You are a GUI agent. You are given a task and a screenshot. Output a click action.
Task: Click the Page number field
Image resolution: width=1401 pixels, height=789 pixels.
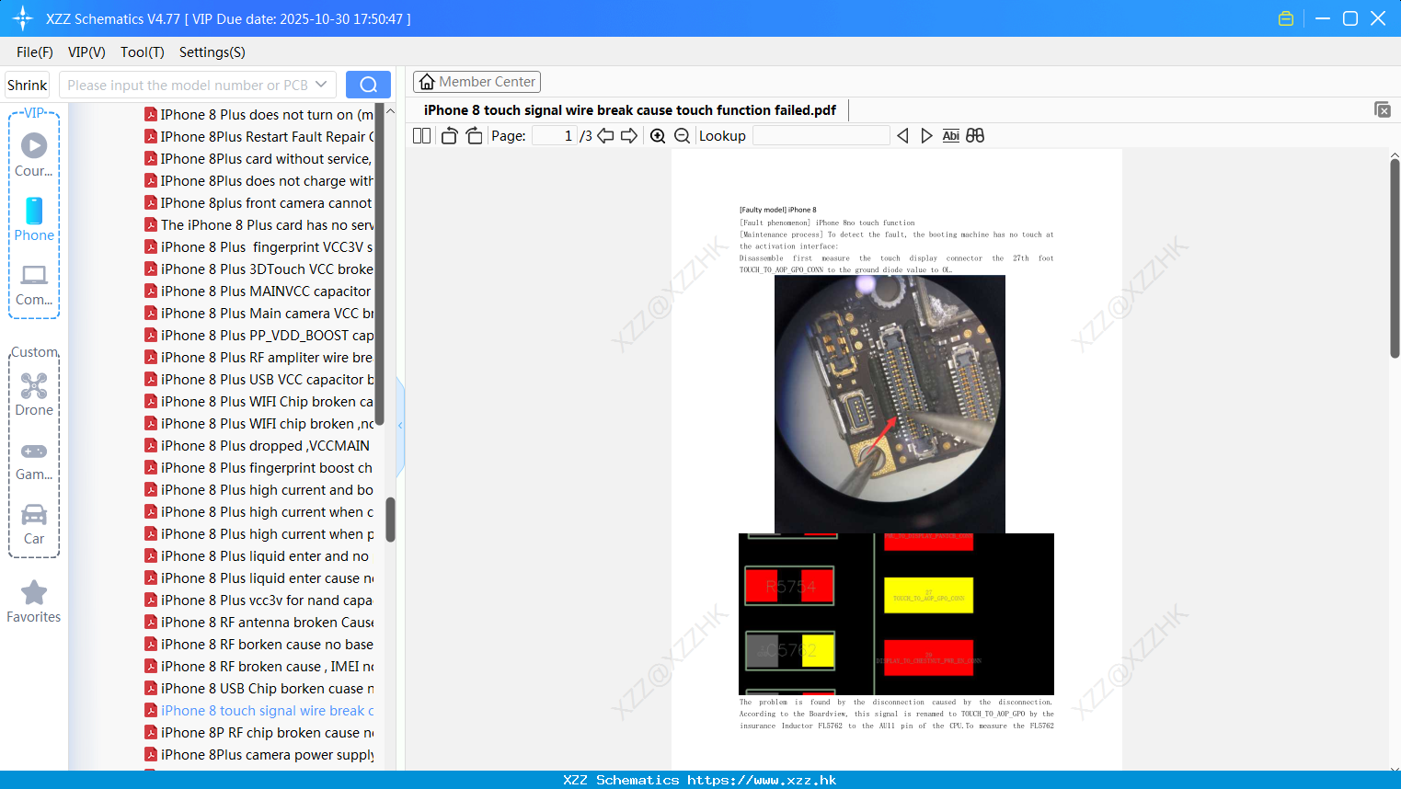pyautogui.click(x=555, y=136)
